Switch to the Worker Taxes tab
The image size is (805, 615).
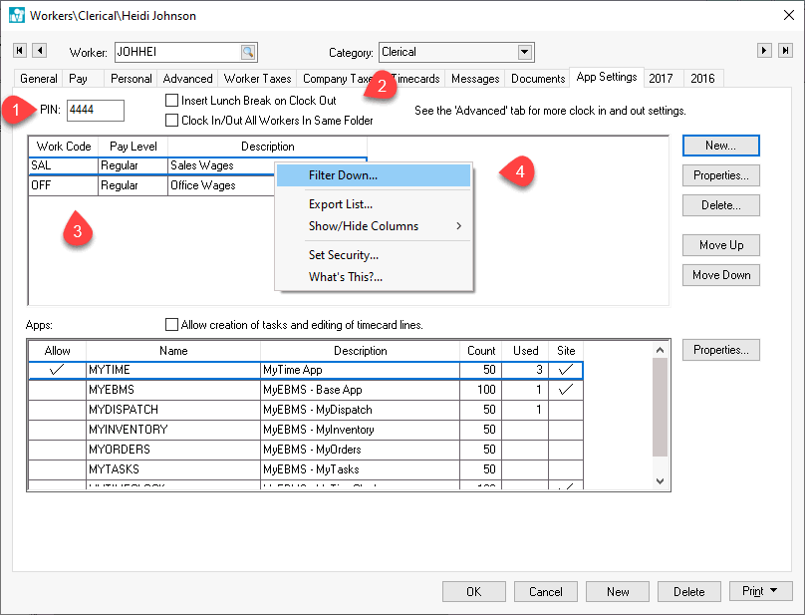(x=257, y=79)
